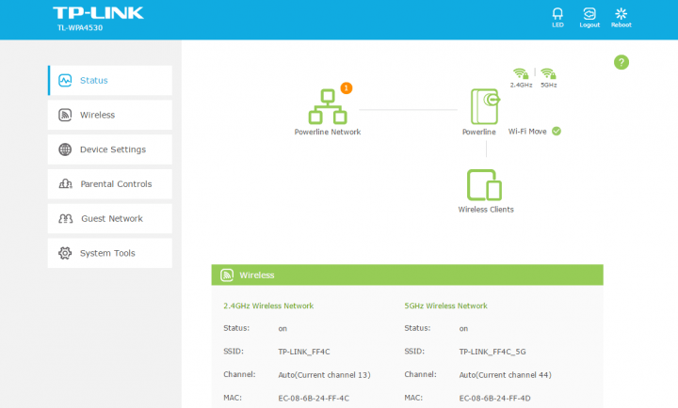Go to Device Settings menu
678x408 pixels.
[x=110, y=149]
